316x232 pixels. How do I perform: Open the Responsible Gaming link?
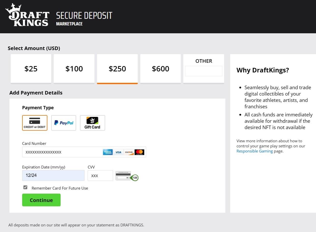point(255,151)
